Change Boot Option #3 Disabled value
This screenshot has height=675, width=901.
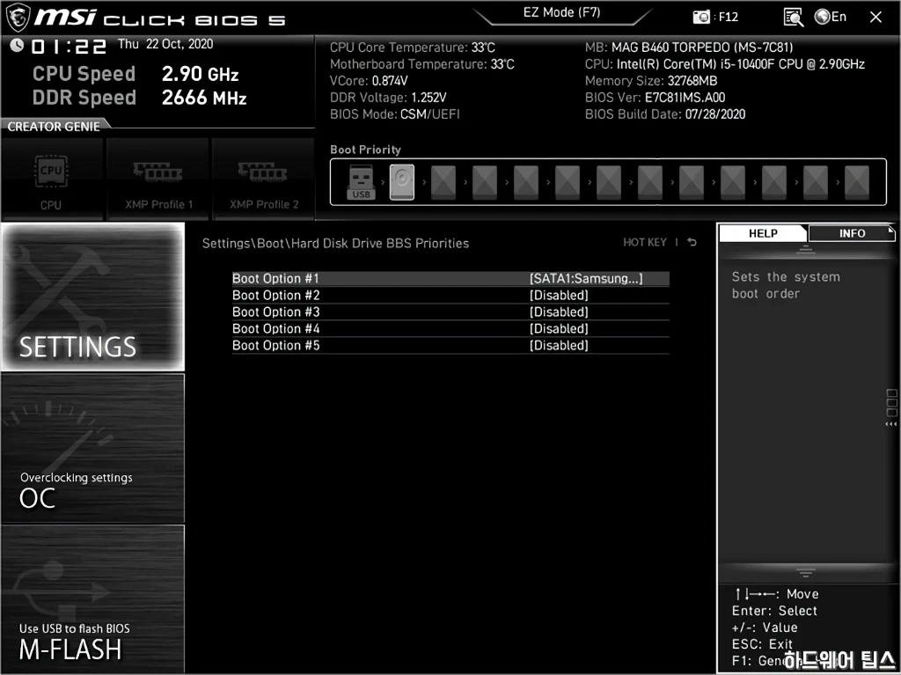click(x=559, y=312)
